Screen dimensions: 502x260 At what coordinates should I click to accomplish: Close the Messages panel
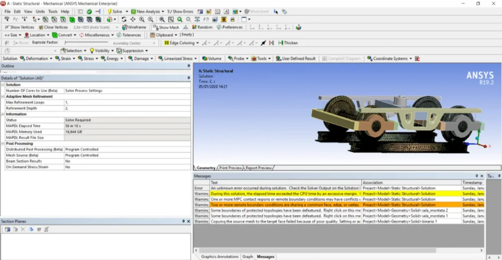[x=482, y=176]
